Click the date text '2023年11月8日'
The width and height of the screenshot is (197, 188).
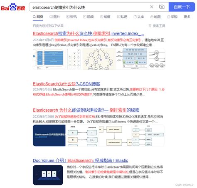43,40
